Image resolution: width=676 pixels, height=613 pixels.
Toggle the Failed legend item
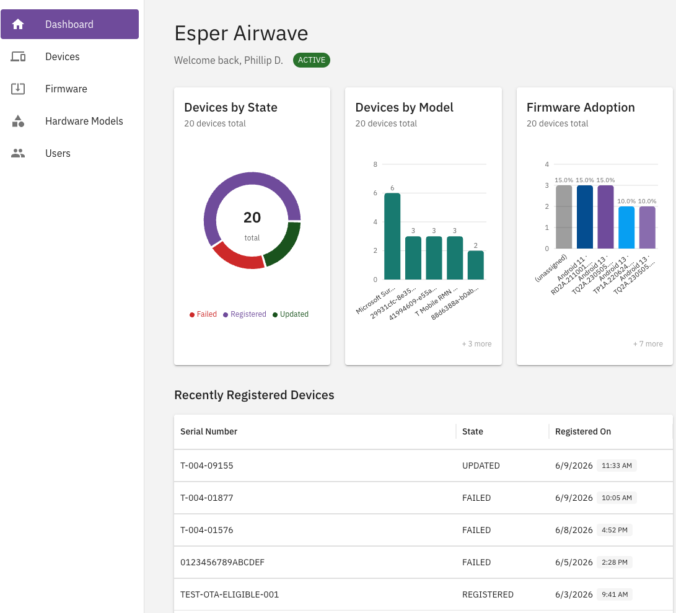point(203,314)
